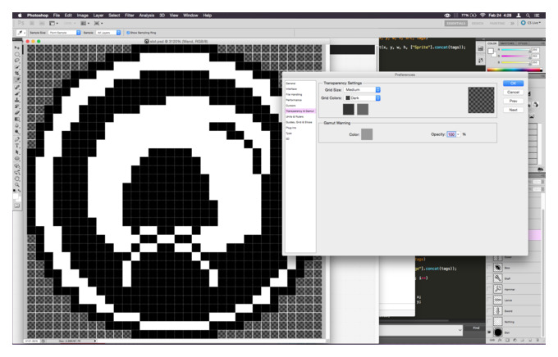Viewport: 558px width, 357px height.
Task: Select the Eyedropper tool in the toolbox
Action: (x=16, y=79)
